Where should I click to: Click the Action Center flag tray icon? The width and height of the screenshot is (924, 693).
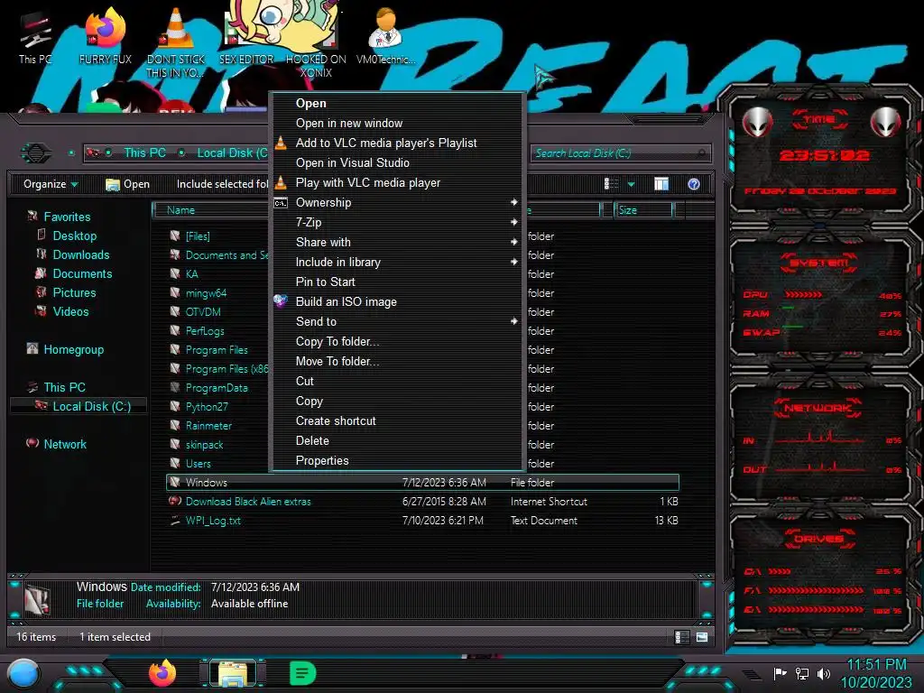[781, 673]
